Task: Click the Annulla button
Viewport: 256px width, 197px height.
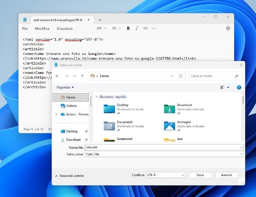Action: coord(227,175)
